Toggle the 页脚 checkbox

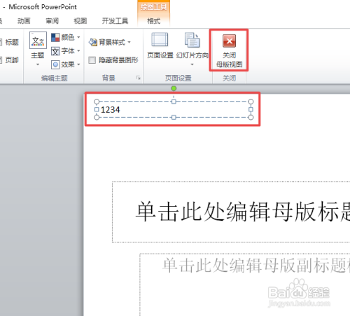click(x=1, y=60)
